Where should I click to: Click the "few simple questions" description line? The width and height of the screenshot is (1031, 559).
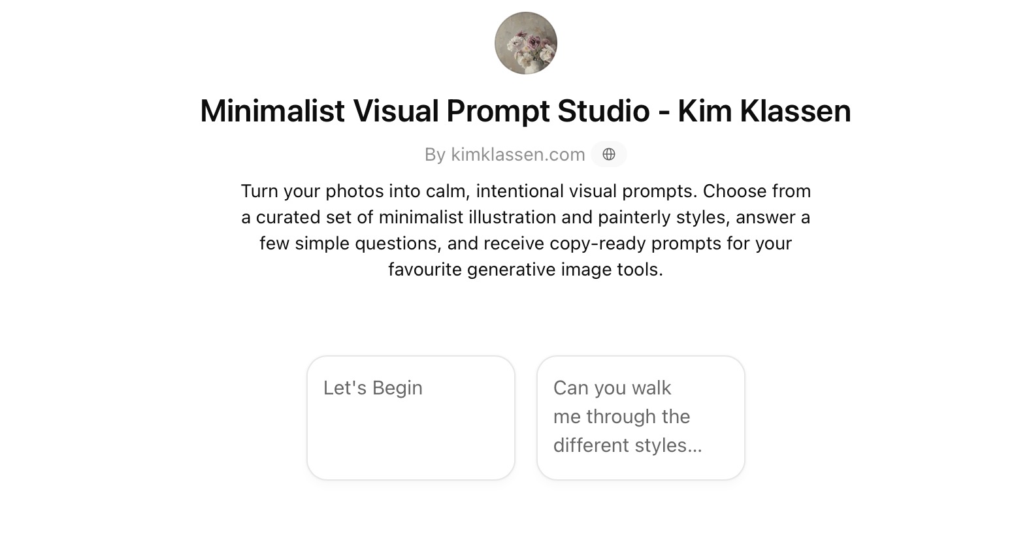click(525, 243)
